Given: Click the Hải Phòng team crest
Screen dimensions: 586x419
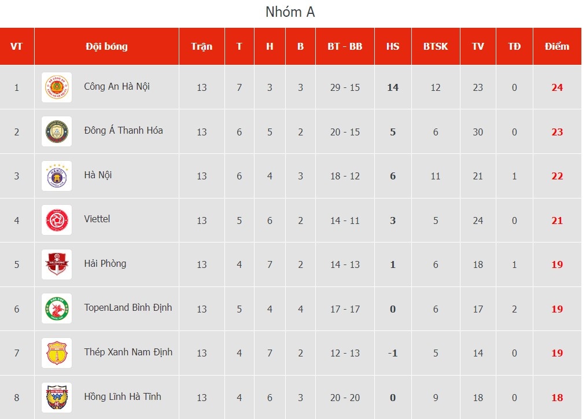Looking at the screenshot, I should [57, 264].
